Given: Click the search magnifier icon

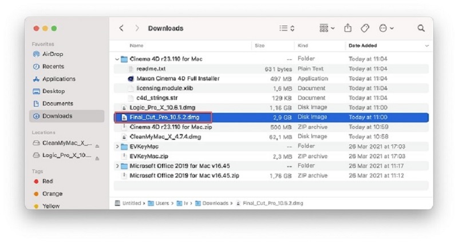Looking at the screenshot, I should [421, 28].
